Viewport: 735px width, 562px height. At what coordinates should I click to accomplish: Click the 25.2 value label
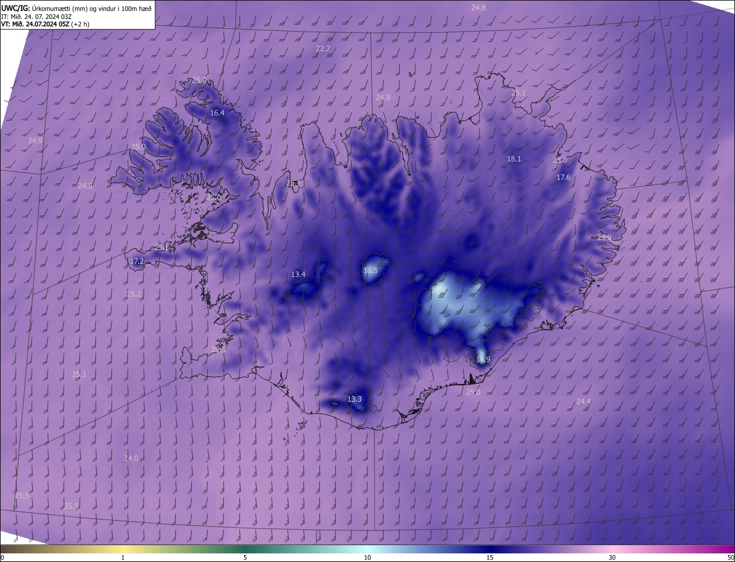(x=134, y=294)
